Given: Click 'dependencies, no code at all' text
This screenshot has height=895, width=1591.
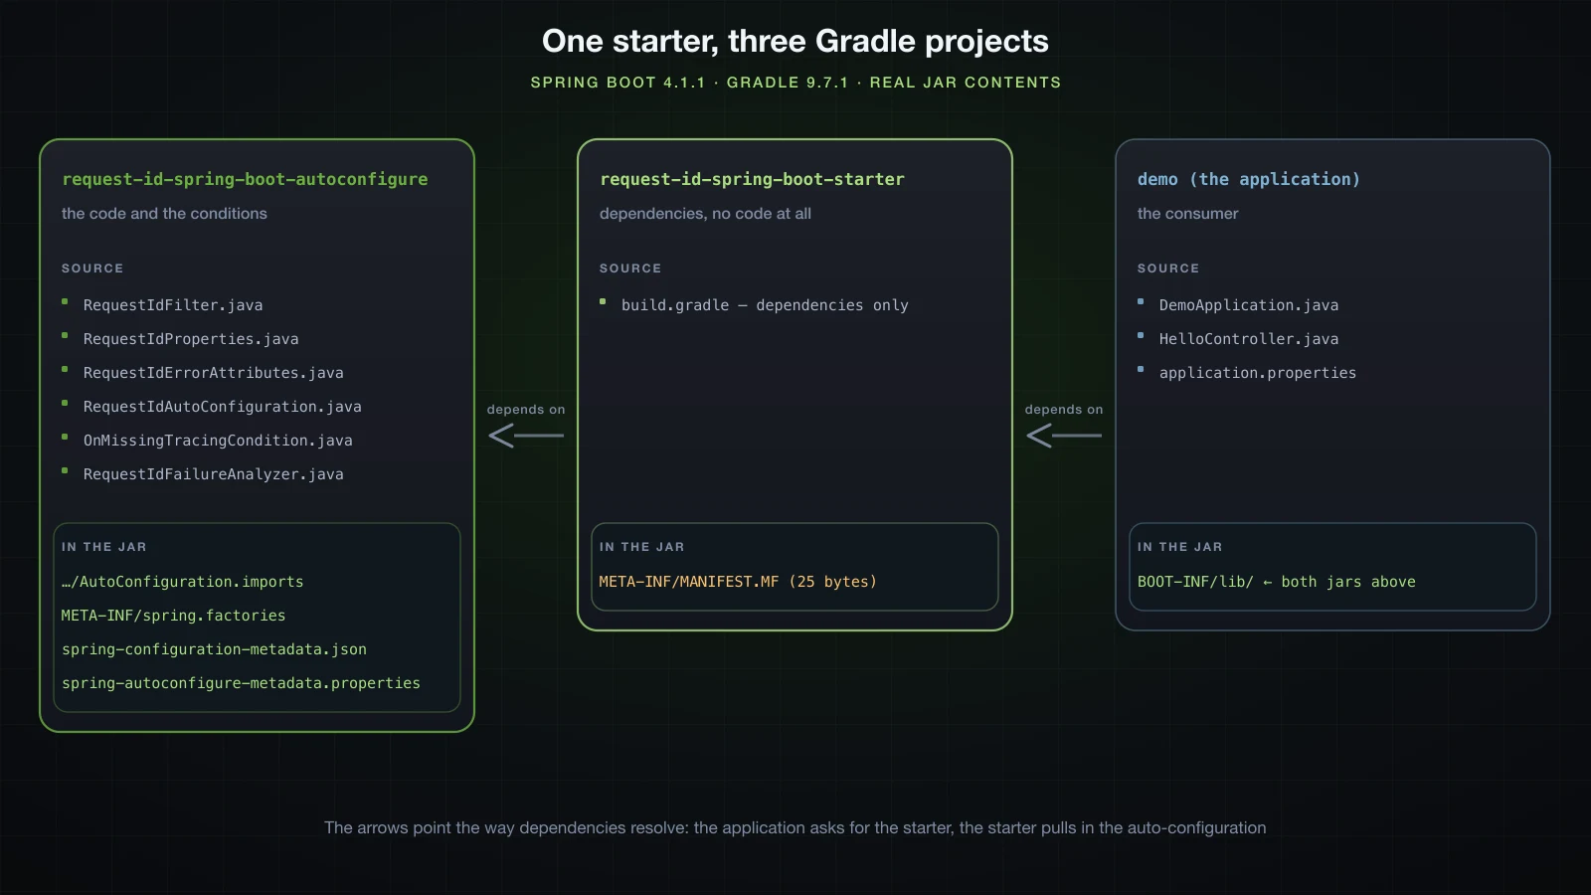Looking at the screenshot, I should click(705, 214).
